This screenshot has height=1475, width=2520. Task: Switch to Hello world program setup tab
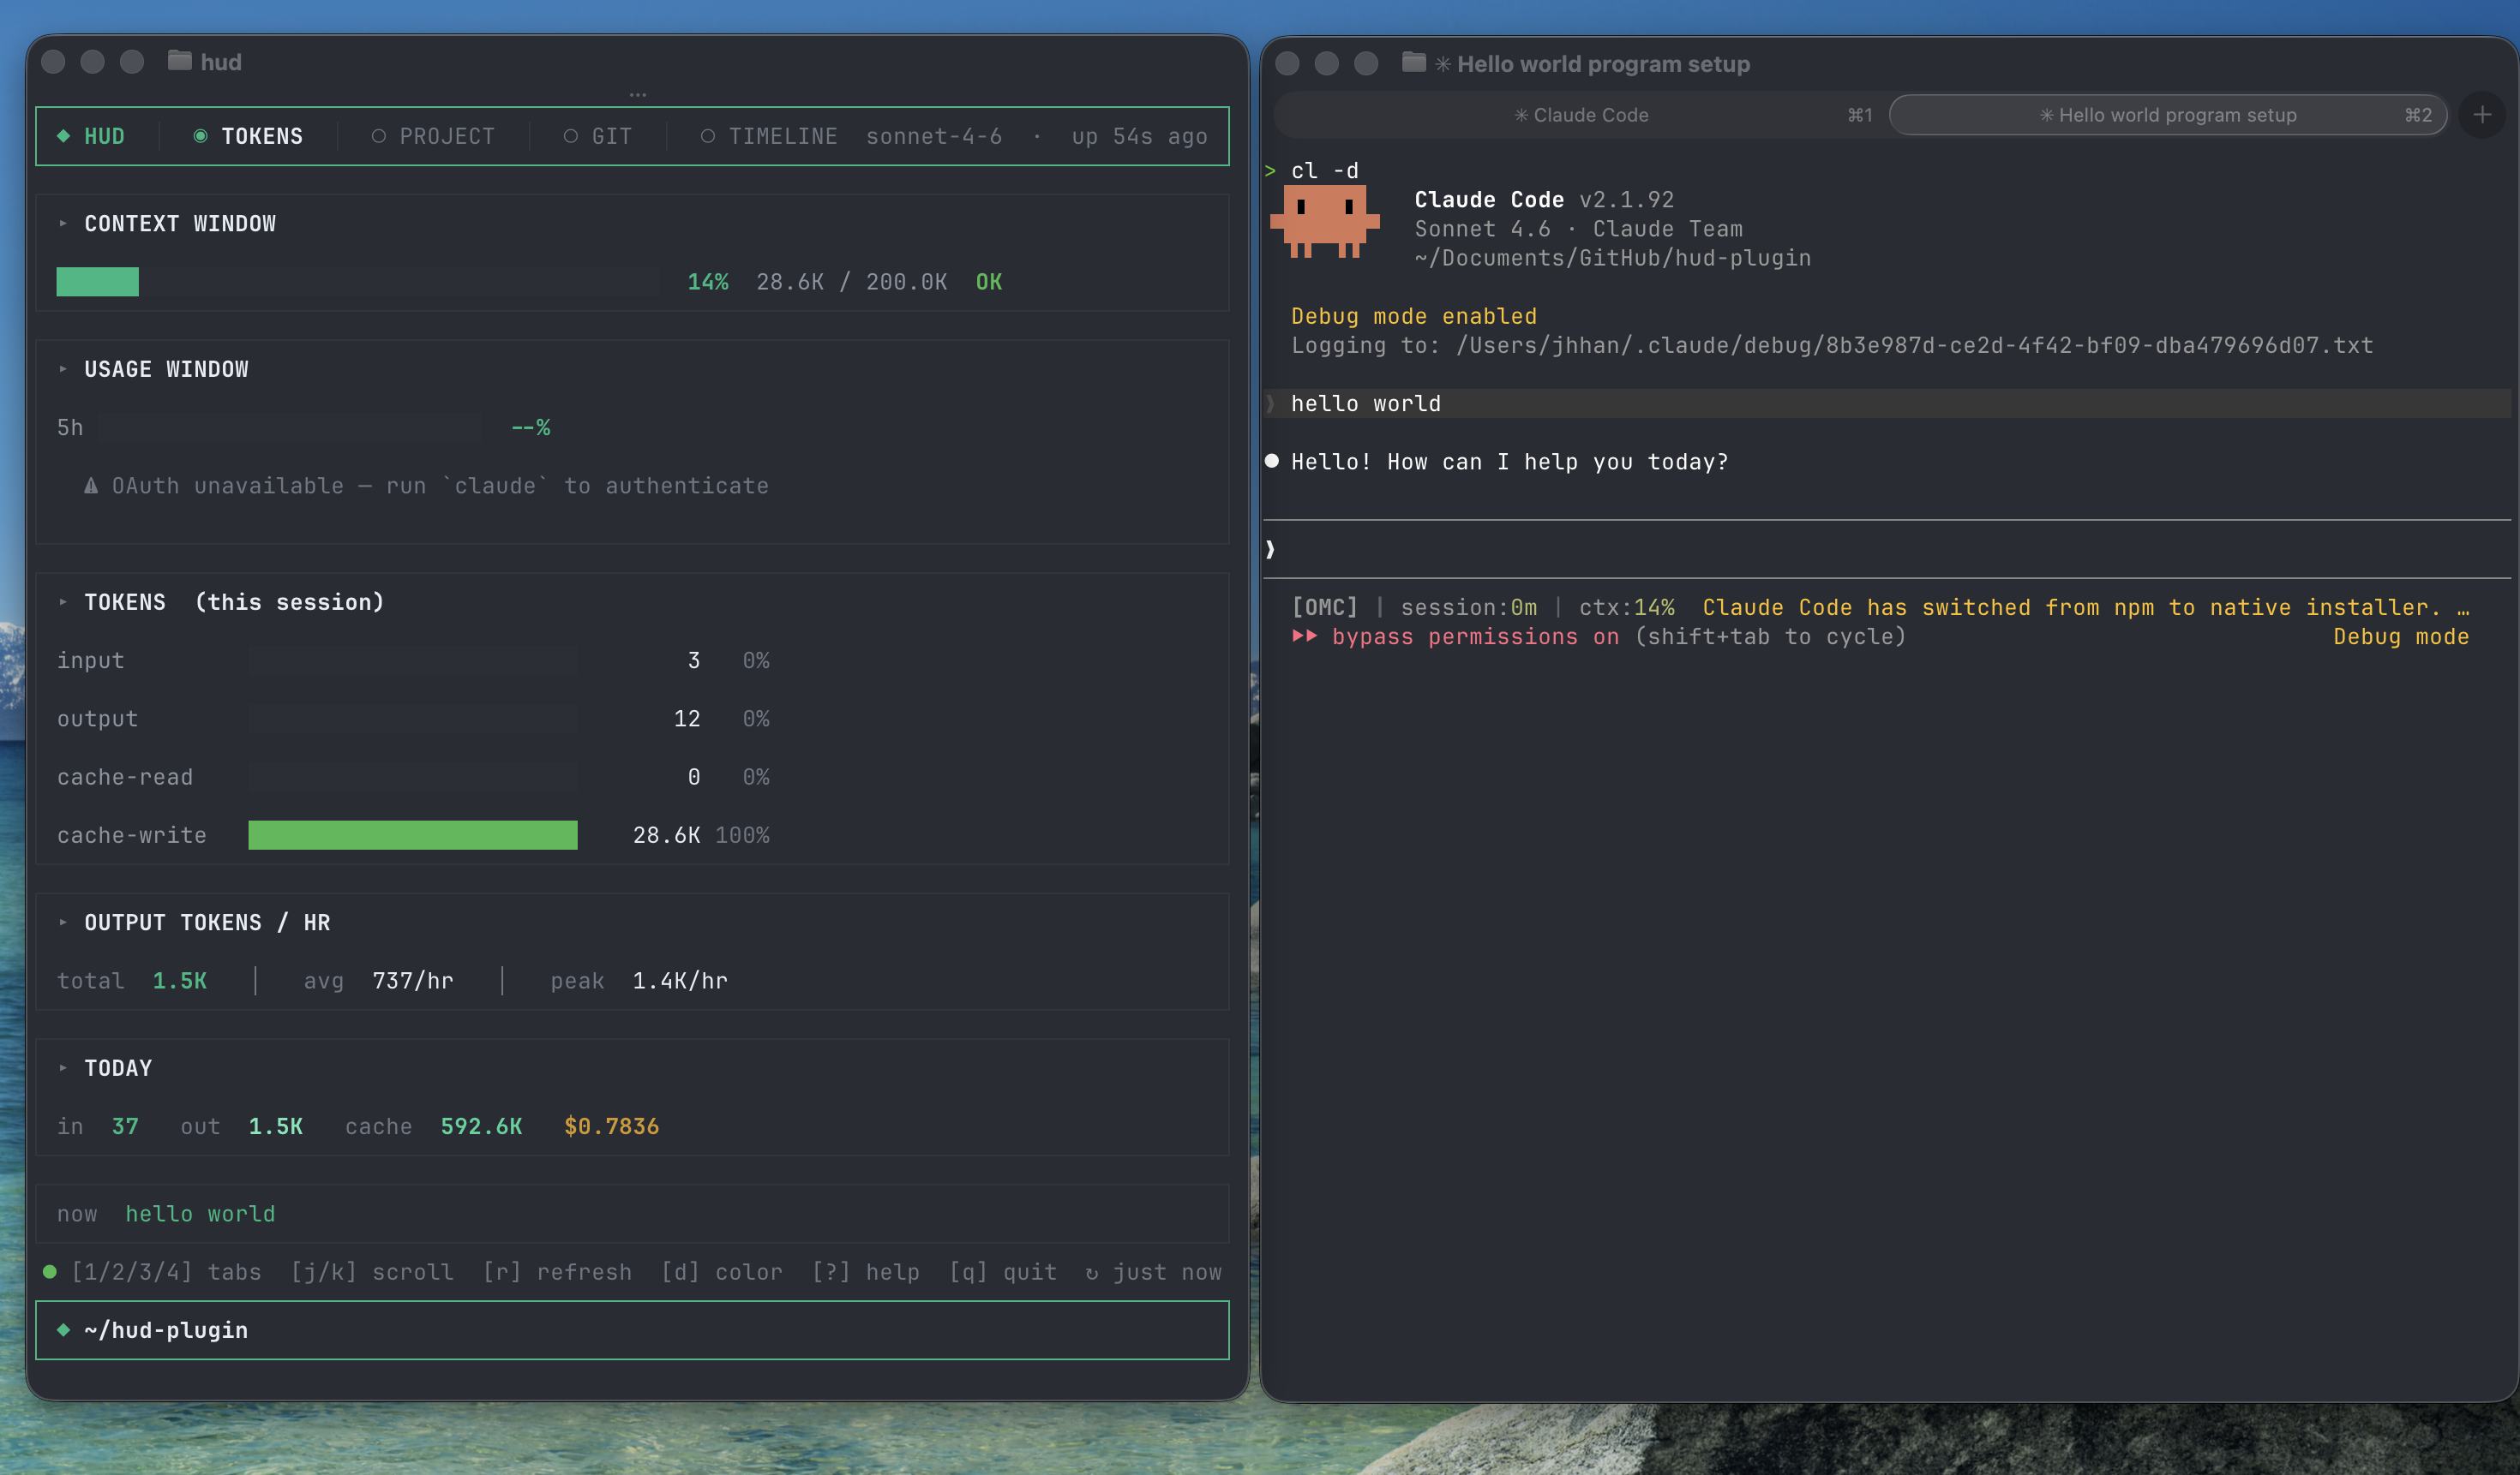pos(2167,115)
